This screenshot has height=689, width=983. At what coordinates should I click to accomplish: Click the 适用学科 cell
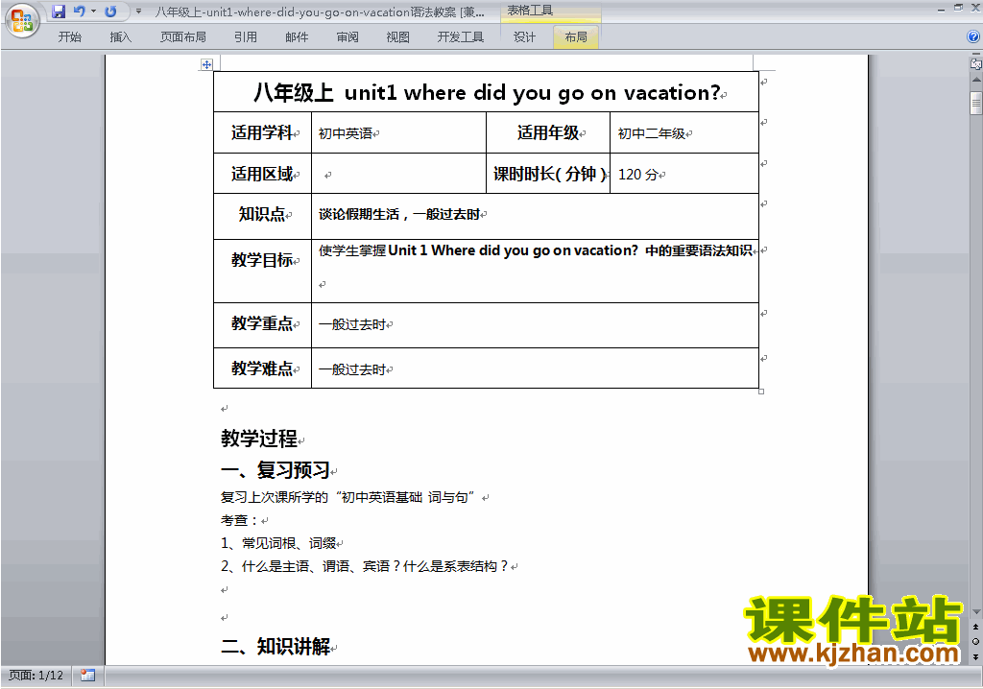[262, 133]
